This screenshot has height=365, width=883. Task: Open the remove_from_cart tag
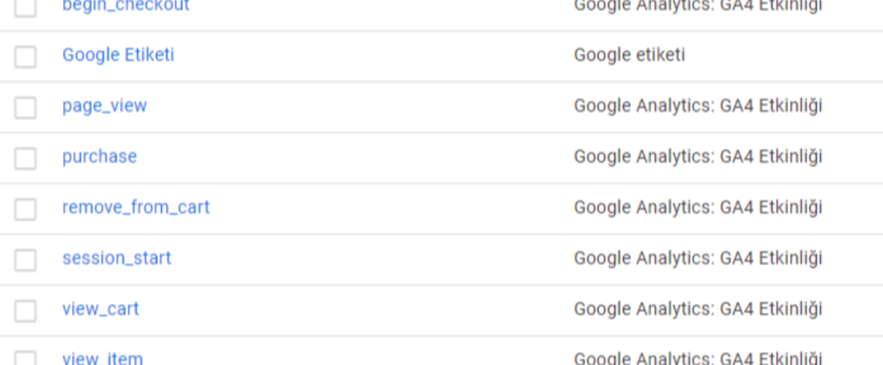click(136, 207)
